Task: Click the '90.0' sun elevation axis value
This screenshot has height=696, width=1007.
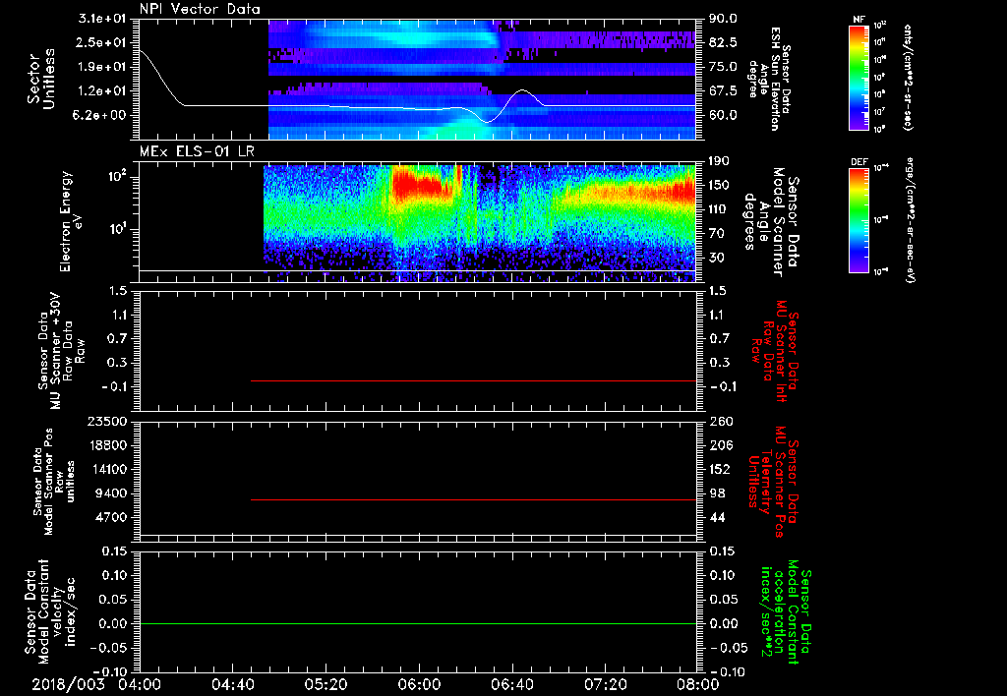Action: coord(723,19)
